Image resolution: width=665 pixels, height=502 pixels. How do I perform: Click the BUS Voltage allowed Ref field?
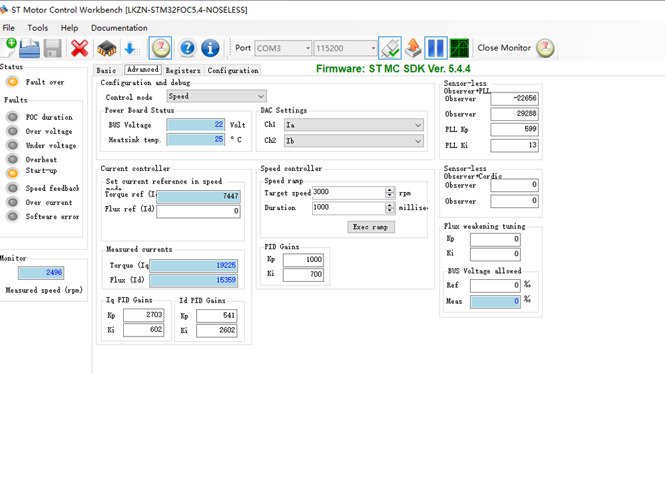(495, 285)
